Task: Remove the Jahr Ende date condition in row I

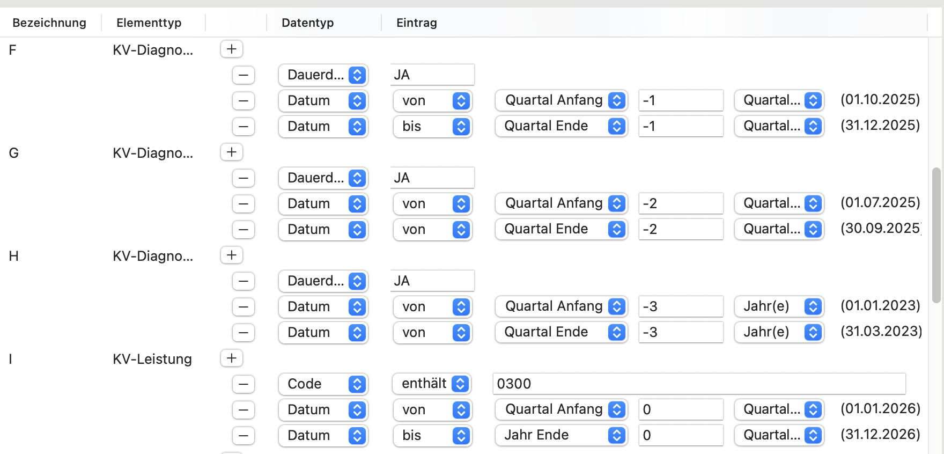Action: 243,436
